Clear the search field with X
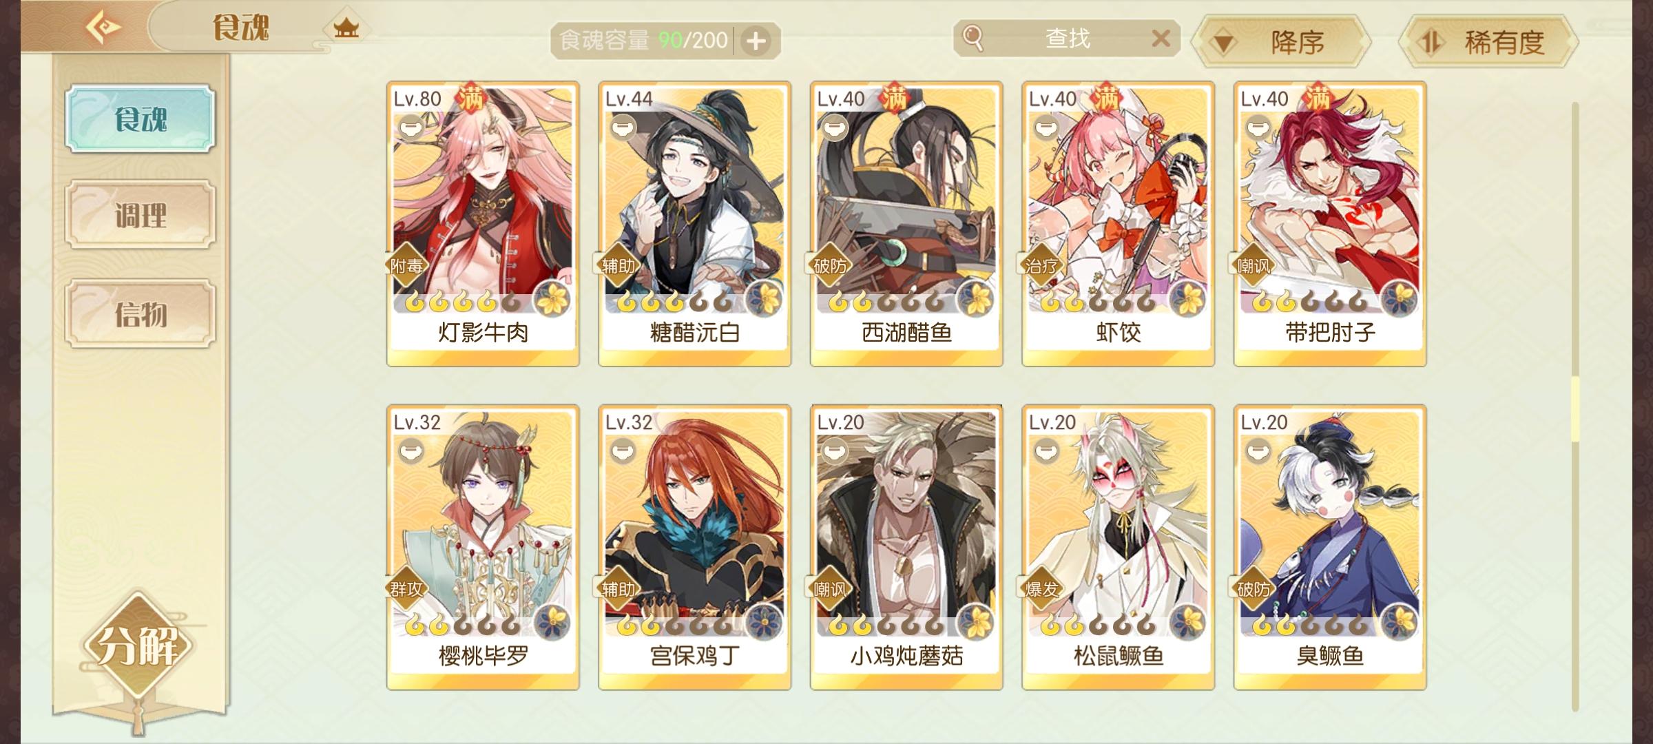The height and width of the screenshot is (744, 1653). point(1161,39)
